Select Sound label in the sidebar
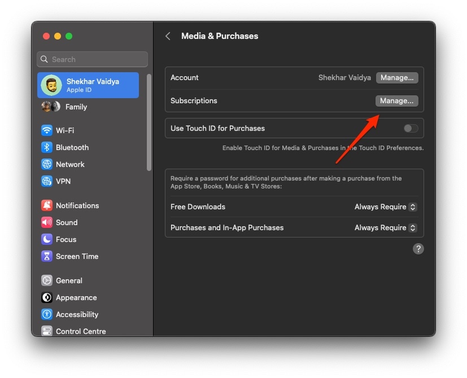467x378 pixels. point(67,222)
